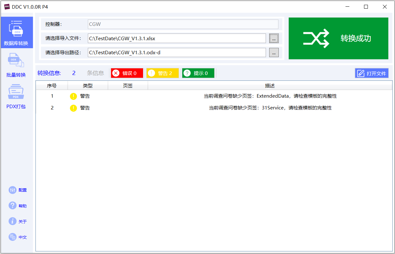Sort by the 类型 column header
Screen dimensions: 395x254
point(88,86)
